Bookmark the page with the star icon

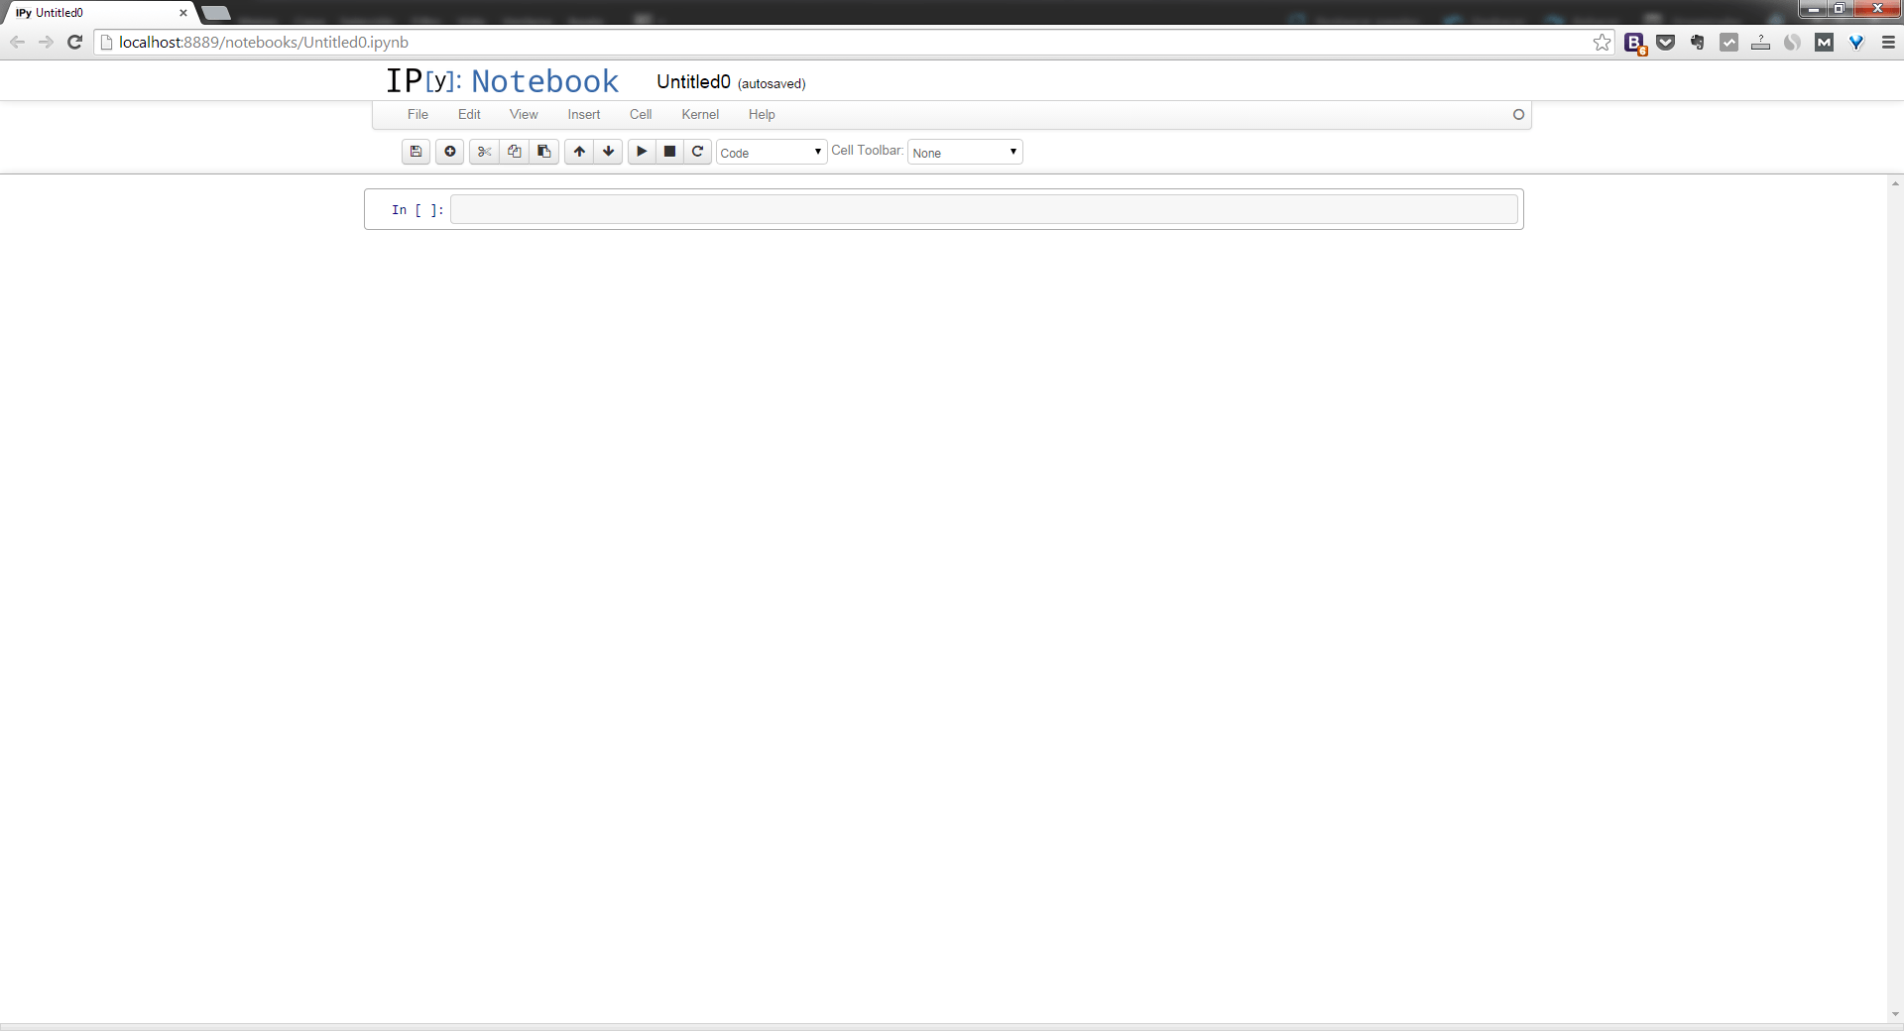coord(1601,43)
